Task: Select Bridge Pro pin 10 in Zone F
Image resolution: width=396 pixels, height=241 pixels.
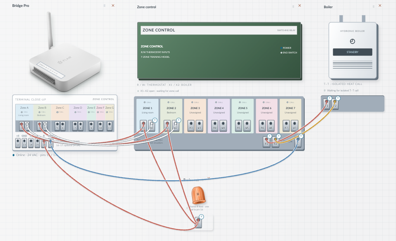Action: pos(100,126)
